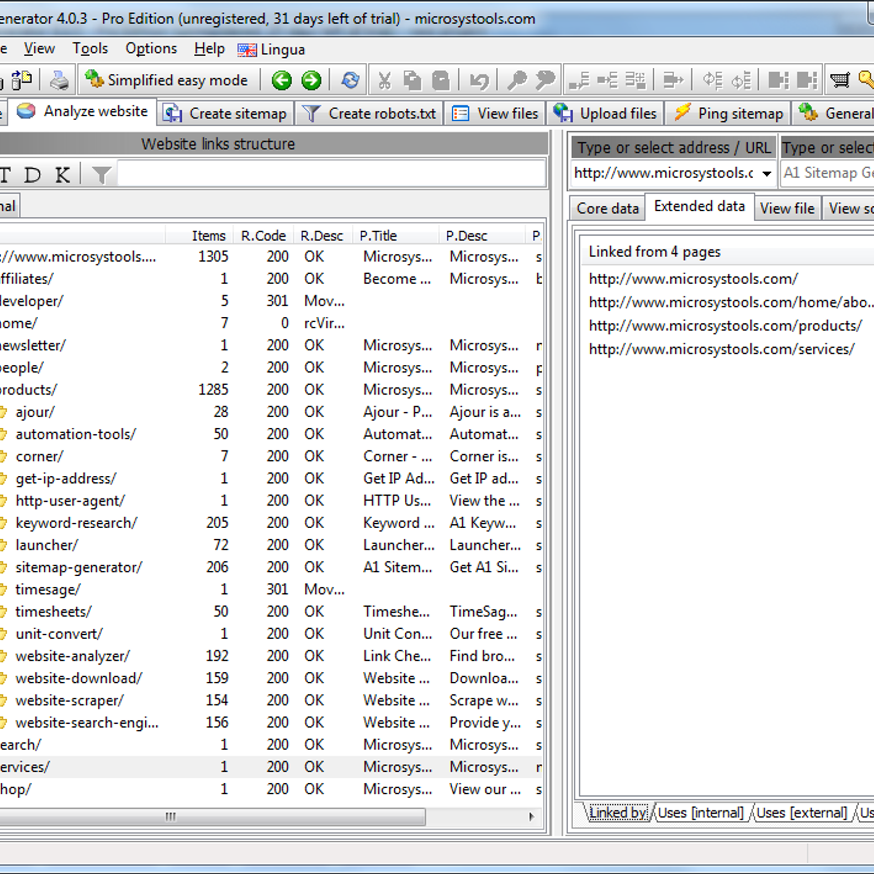This screenshot has width=874, height=874.
Task: Open the View menu
Action: pos(39,49)
